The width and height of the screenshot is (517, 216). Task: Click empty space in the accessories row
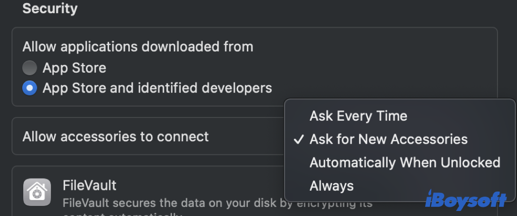click(247, 136)
